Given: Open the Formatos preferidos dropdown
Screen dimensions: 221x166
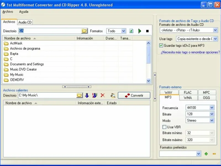Looking at the screenshot, I should [198, 154].
